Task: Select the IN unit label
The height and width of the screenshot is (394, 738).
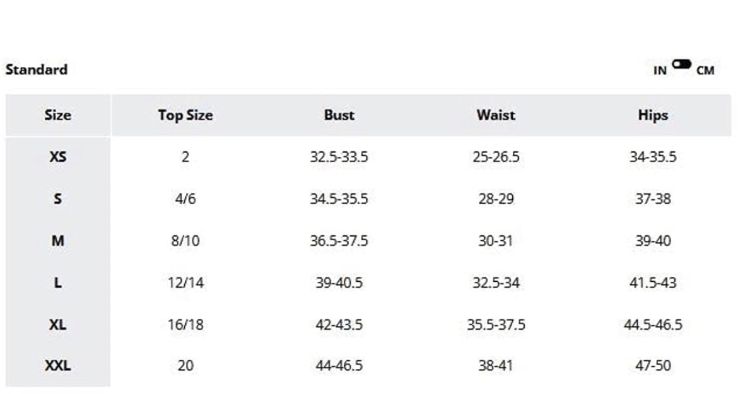Action: [x=660, y=71]
